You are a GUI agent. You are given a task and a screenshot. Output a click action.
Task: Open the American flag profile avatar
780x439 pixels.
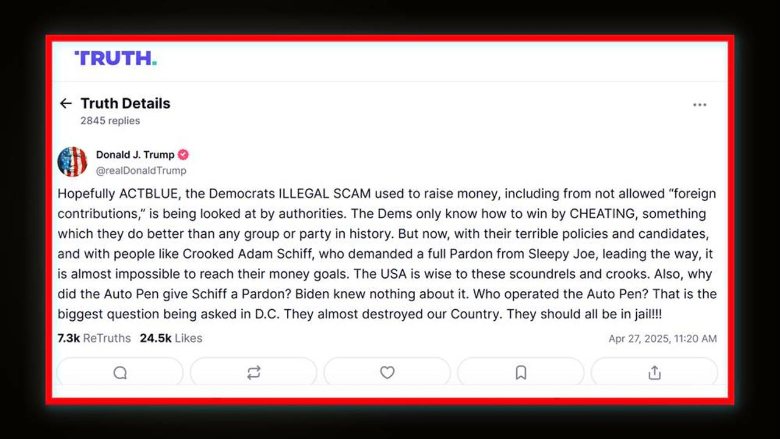pos(72,162)
